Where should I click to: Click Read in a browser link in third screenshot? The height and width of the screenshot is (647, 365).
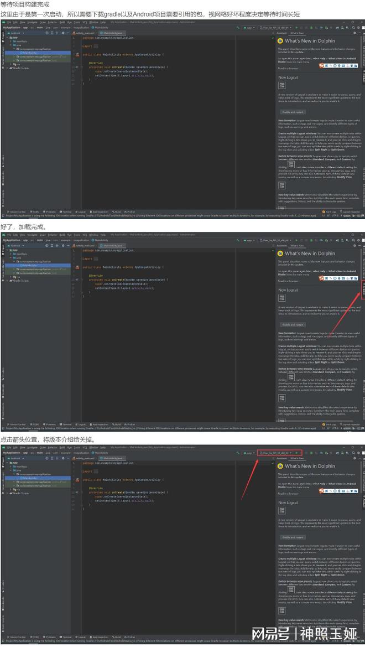pyautogui.click(x=288, y=494)
